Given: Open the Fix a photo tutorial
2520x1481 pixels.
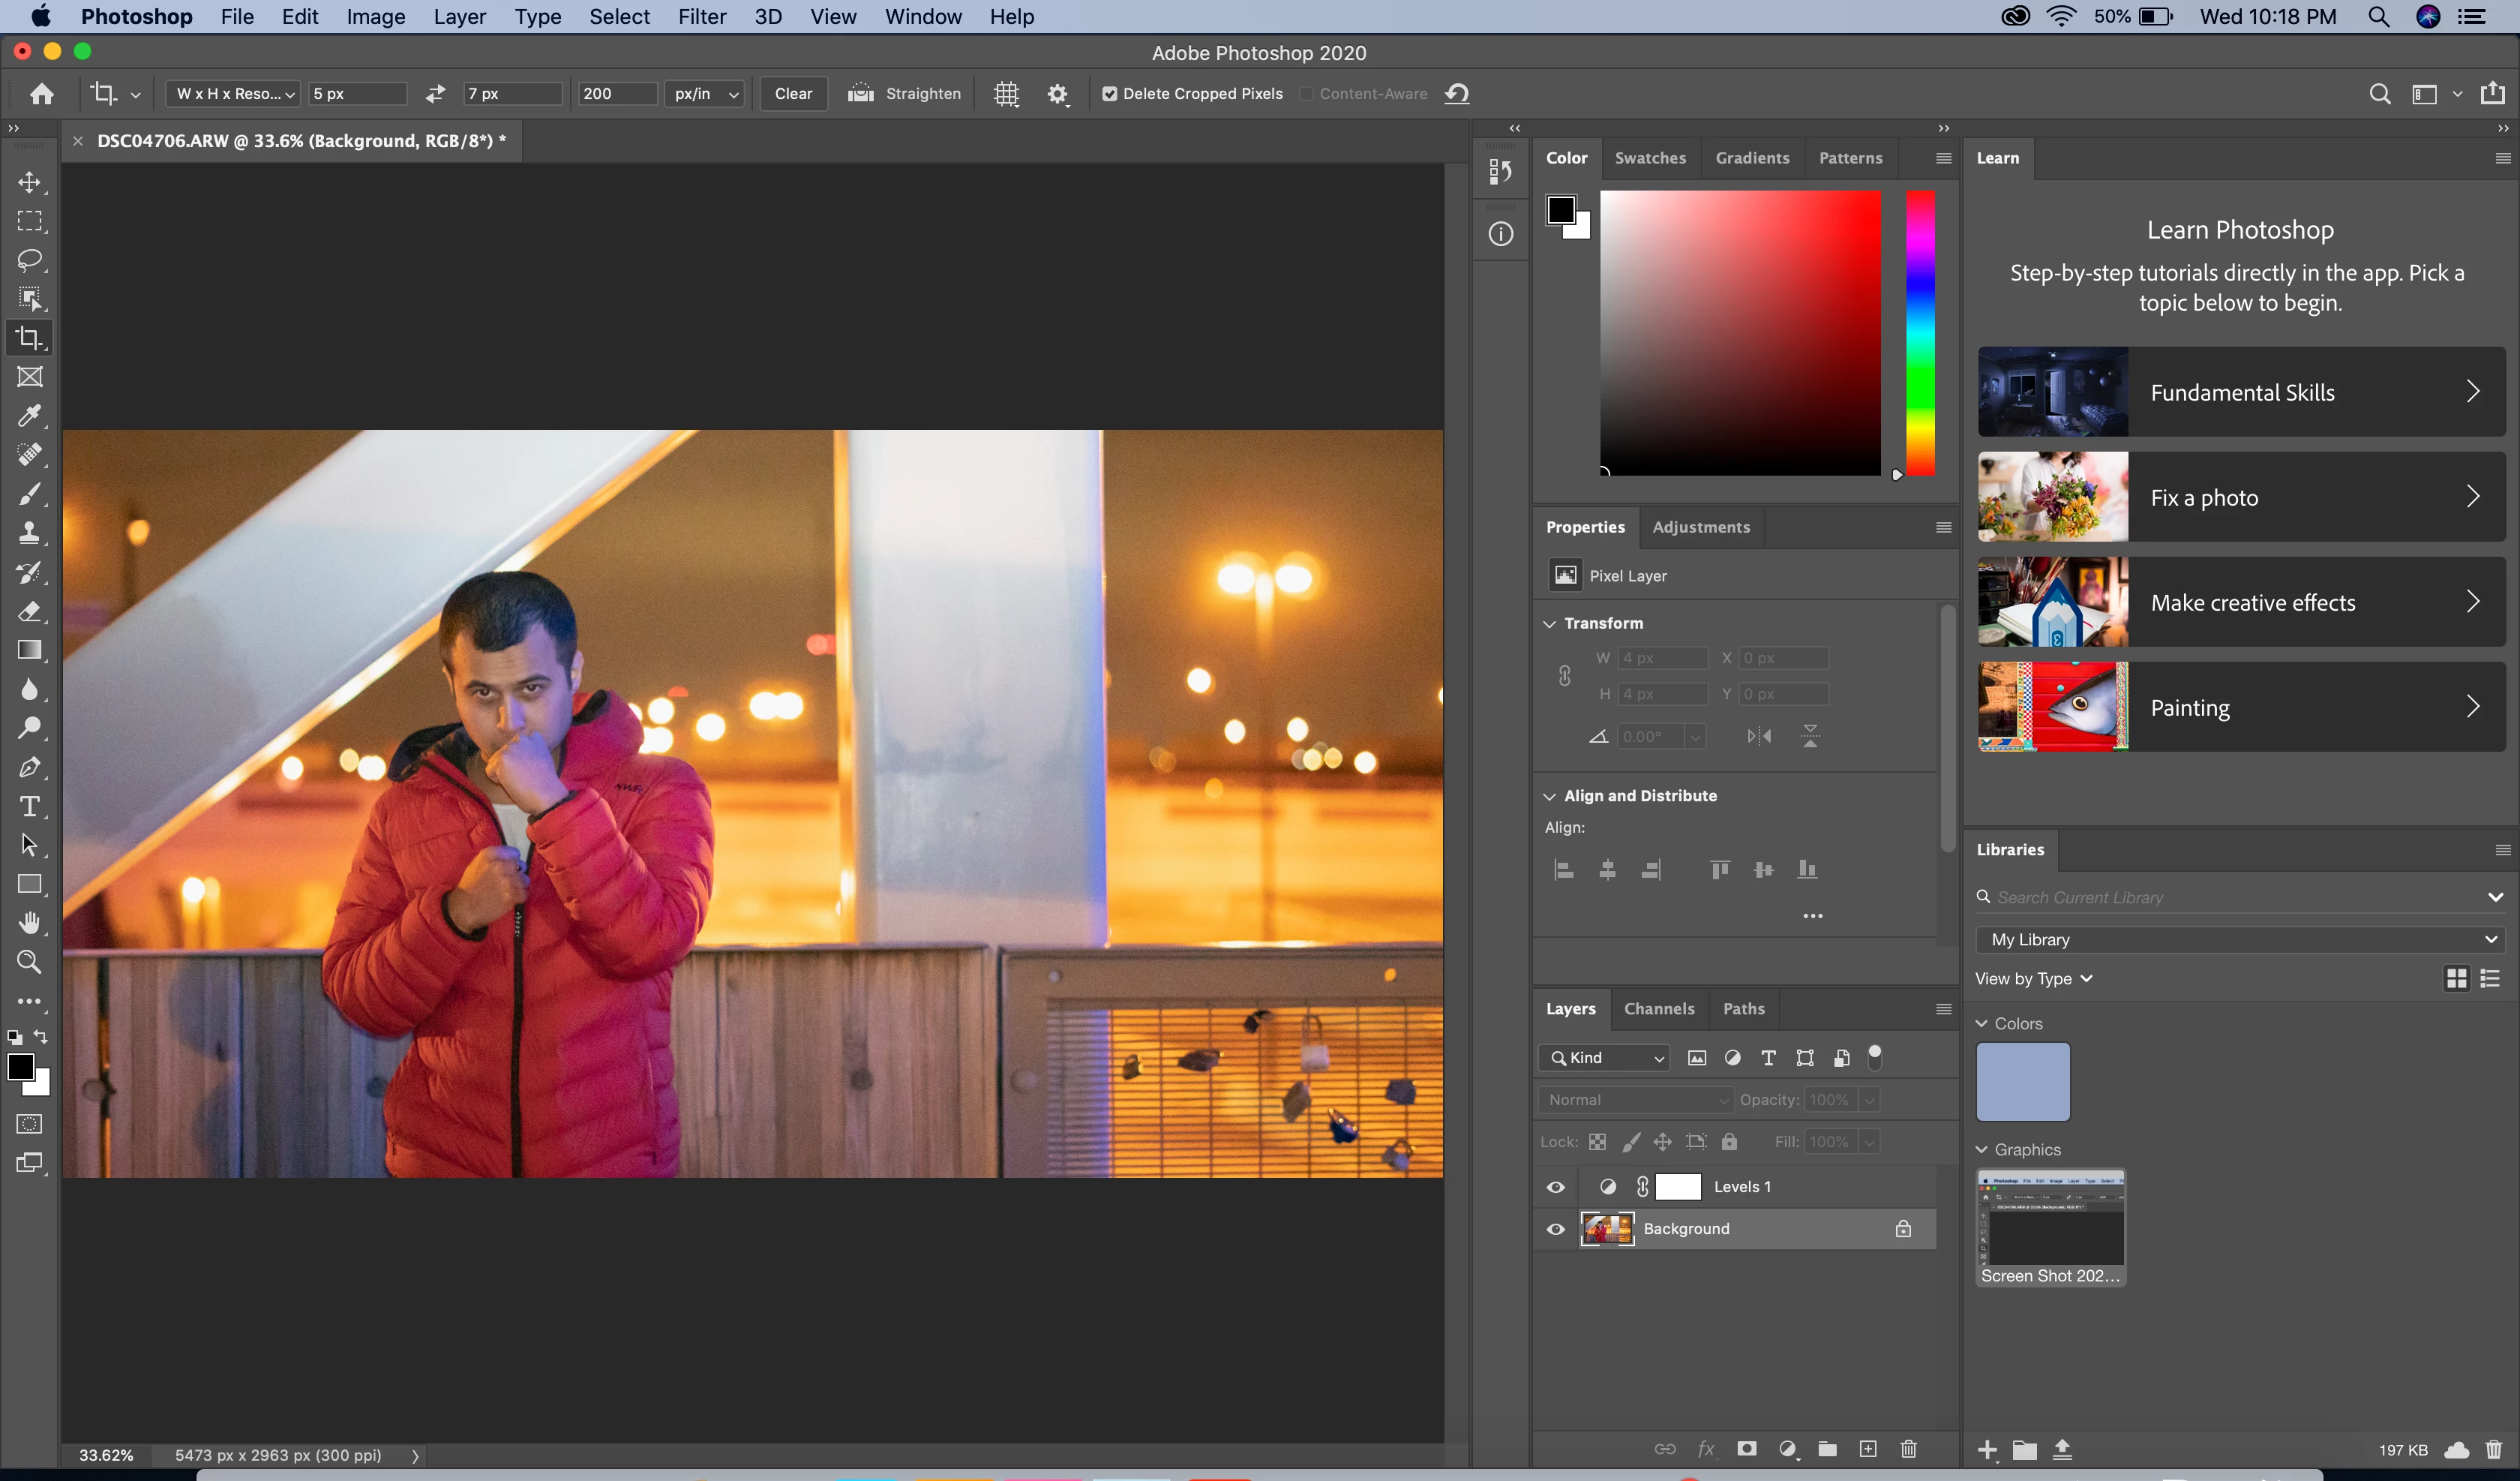Looking at the screenshot, I should tap(2240, 497).
